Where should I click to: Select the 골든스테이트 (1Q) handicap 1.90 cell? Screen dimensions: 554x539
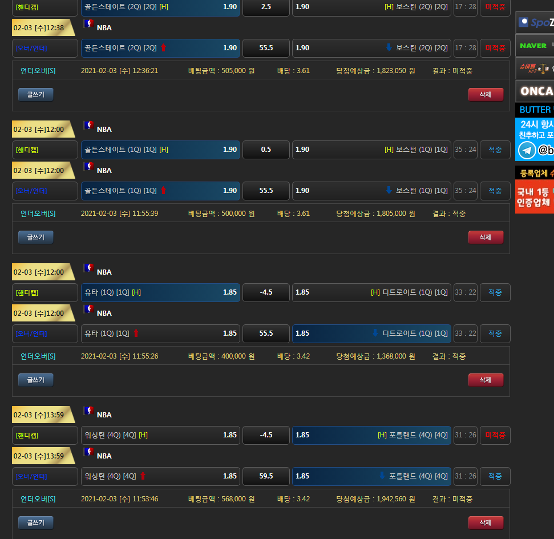160,150
